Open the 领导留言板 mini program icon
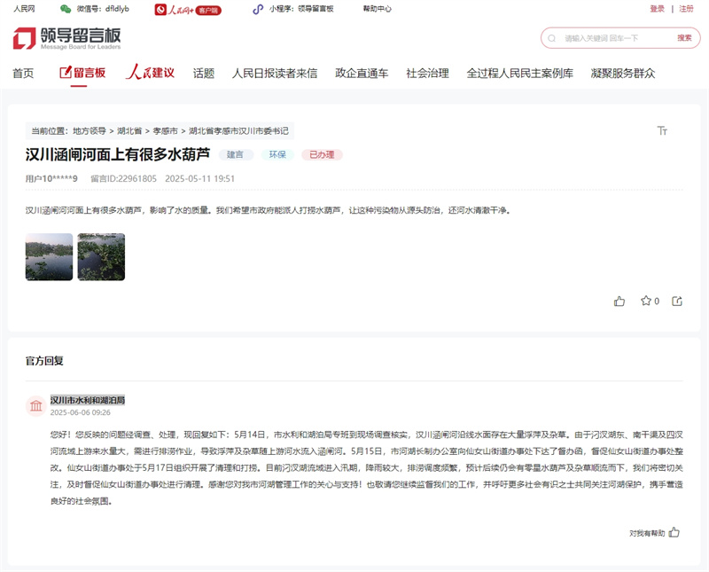 (259, 11)
